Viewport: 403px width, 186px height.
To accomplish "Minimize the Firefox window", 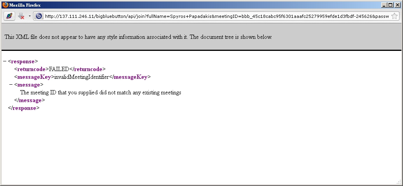I will (x=384, y=5).
